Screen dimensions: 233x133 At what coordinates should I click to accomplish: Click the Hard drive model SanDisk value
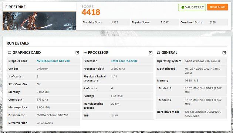click(x=203, y=114)
